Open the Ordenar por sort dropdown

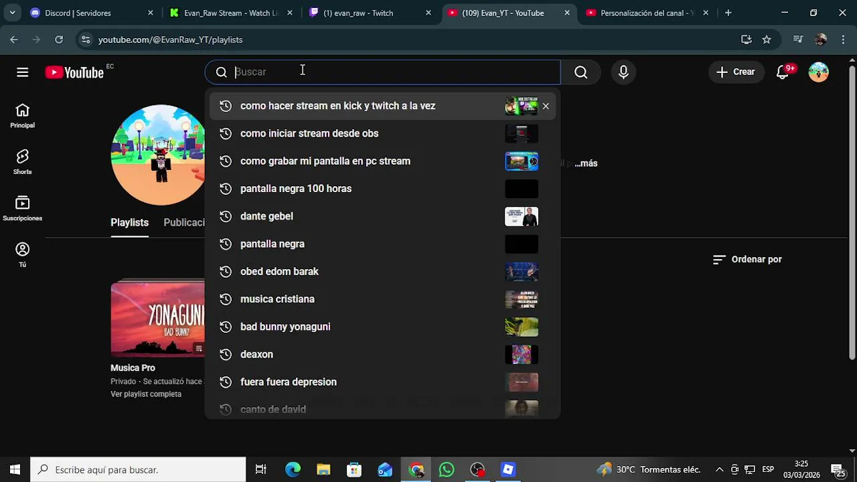(747, 259)
